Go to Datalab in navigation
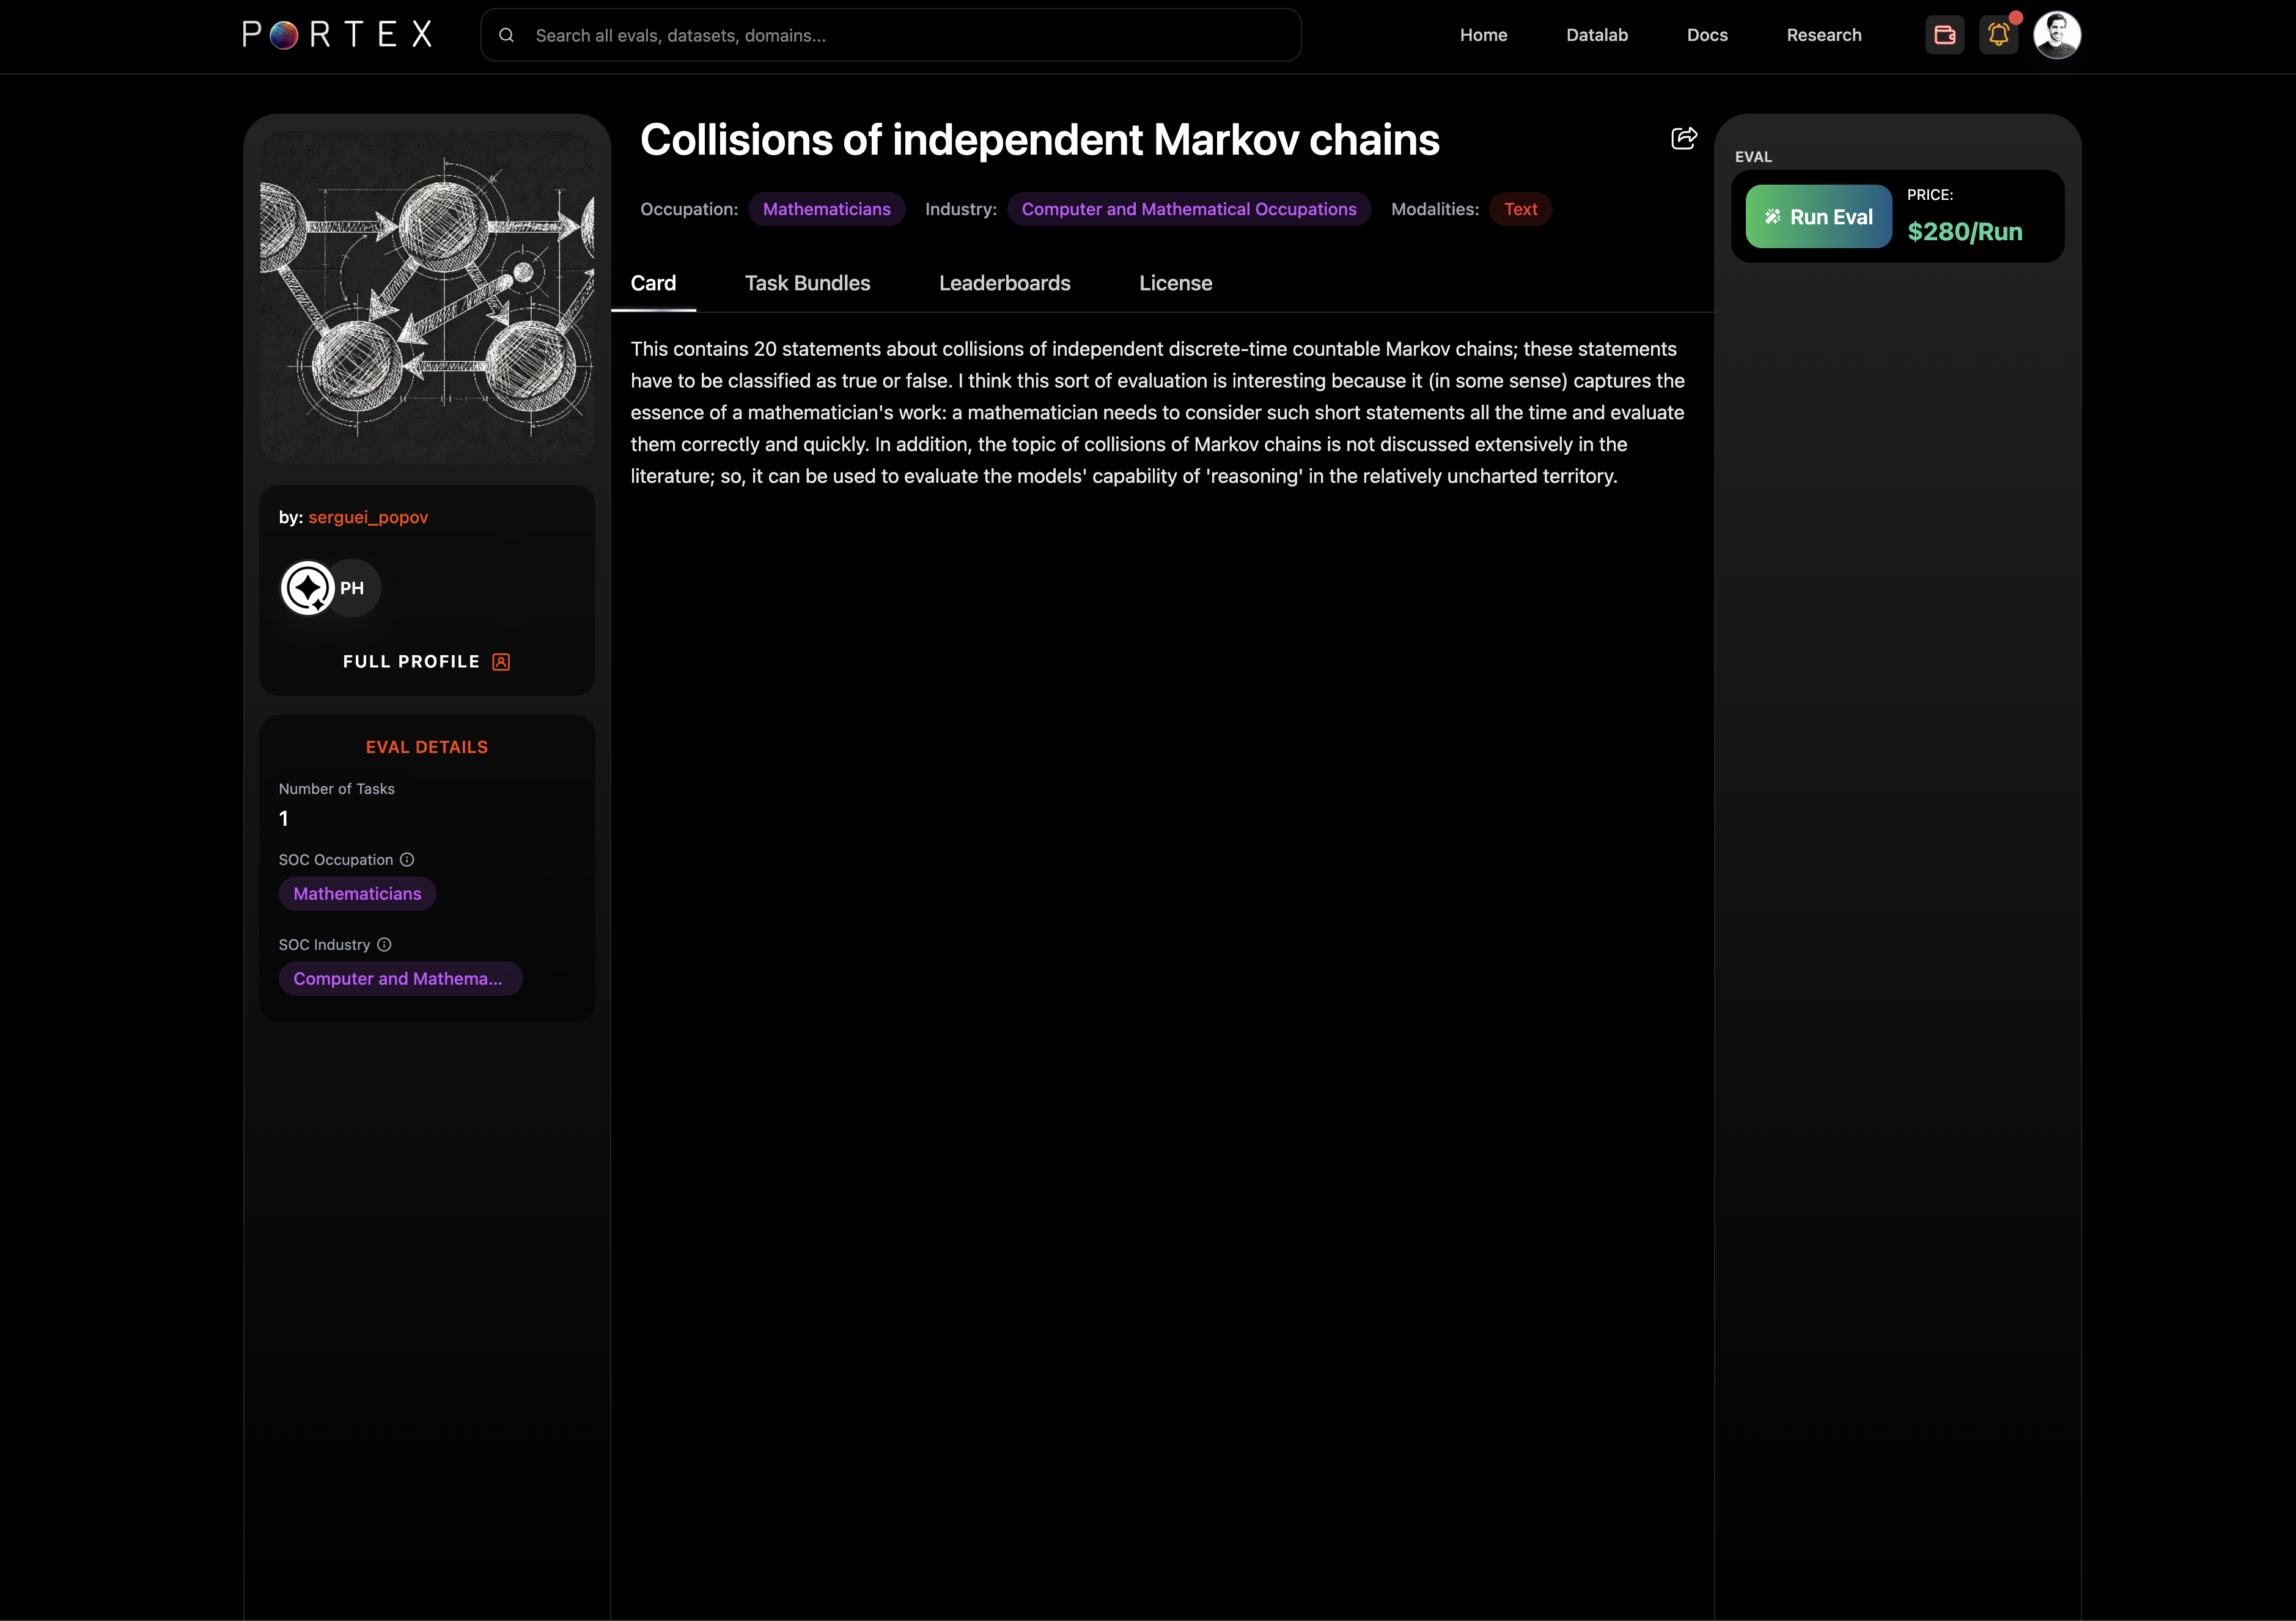Image resolution: width=2296 pixels, height=1621 pixels. [1596, 35]
